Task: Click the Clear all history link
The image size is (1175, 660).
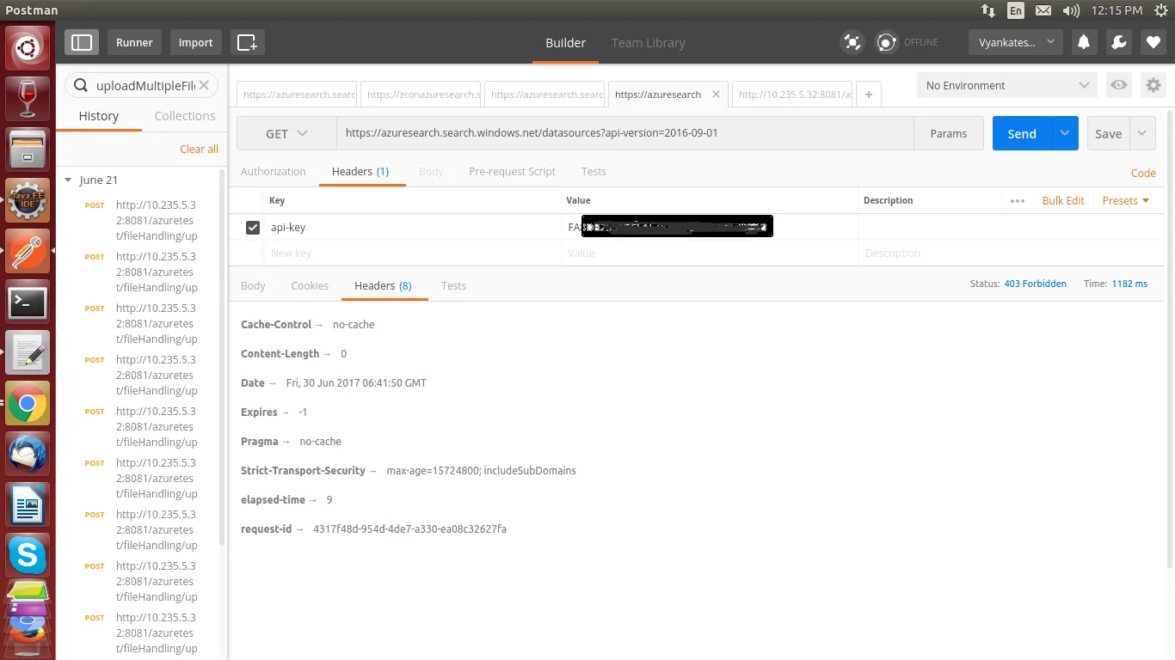Action: point(199,149)
